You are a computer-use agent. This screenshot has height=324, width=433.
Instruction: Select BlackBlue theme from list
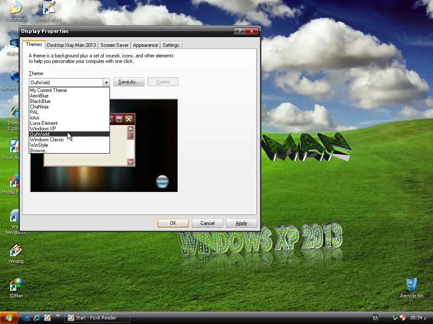[69, 101]
